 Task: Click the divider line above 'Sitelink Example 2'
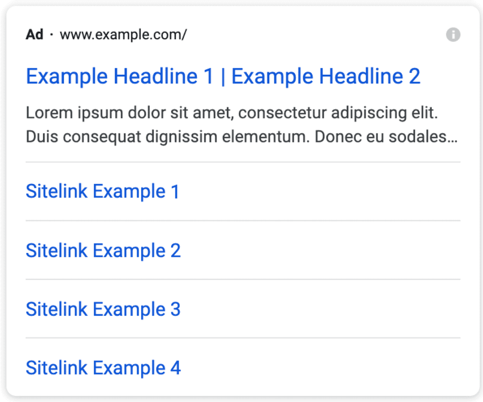point(241,219)
